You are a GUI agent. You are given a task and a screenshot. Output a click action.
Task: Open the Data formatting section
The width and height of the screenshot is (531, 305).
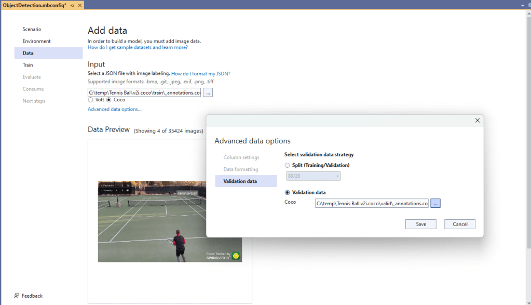pos(240,169)
